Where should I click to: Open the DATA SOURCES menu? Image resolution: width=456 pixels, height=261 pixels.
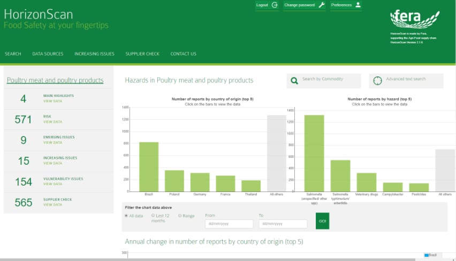48,54
